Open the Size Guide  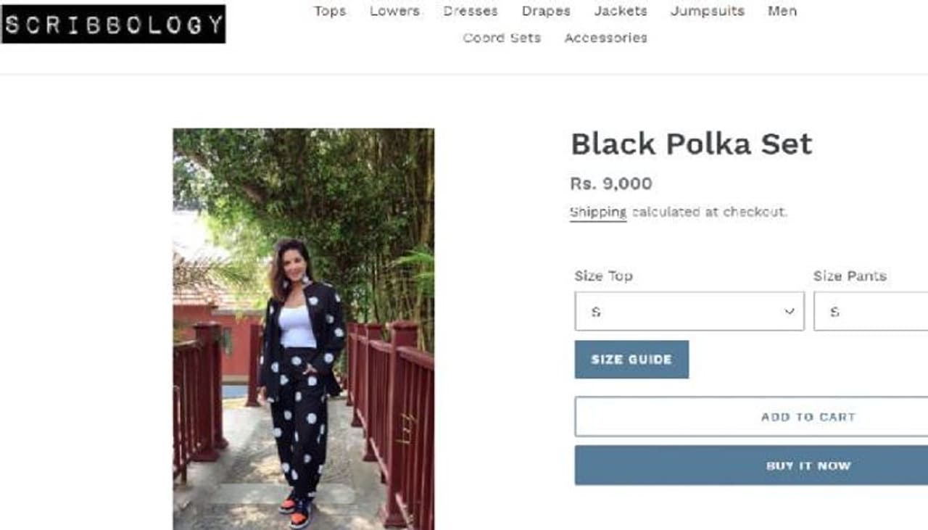click(631, 360)
